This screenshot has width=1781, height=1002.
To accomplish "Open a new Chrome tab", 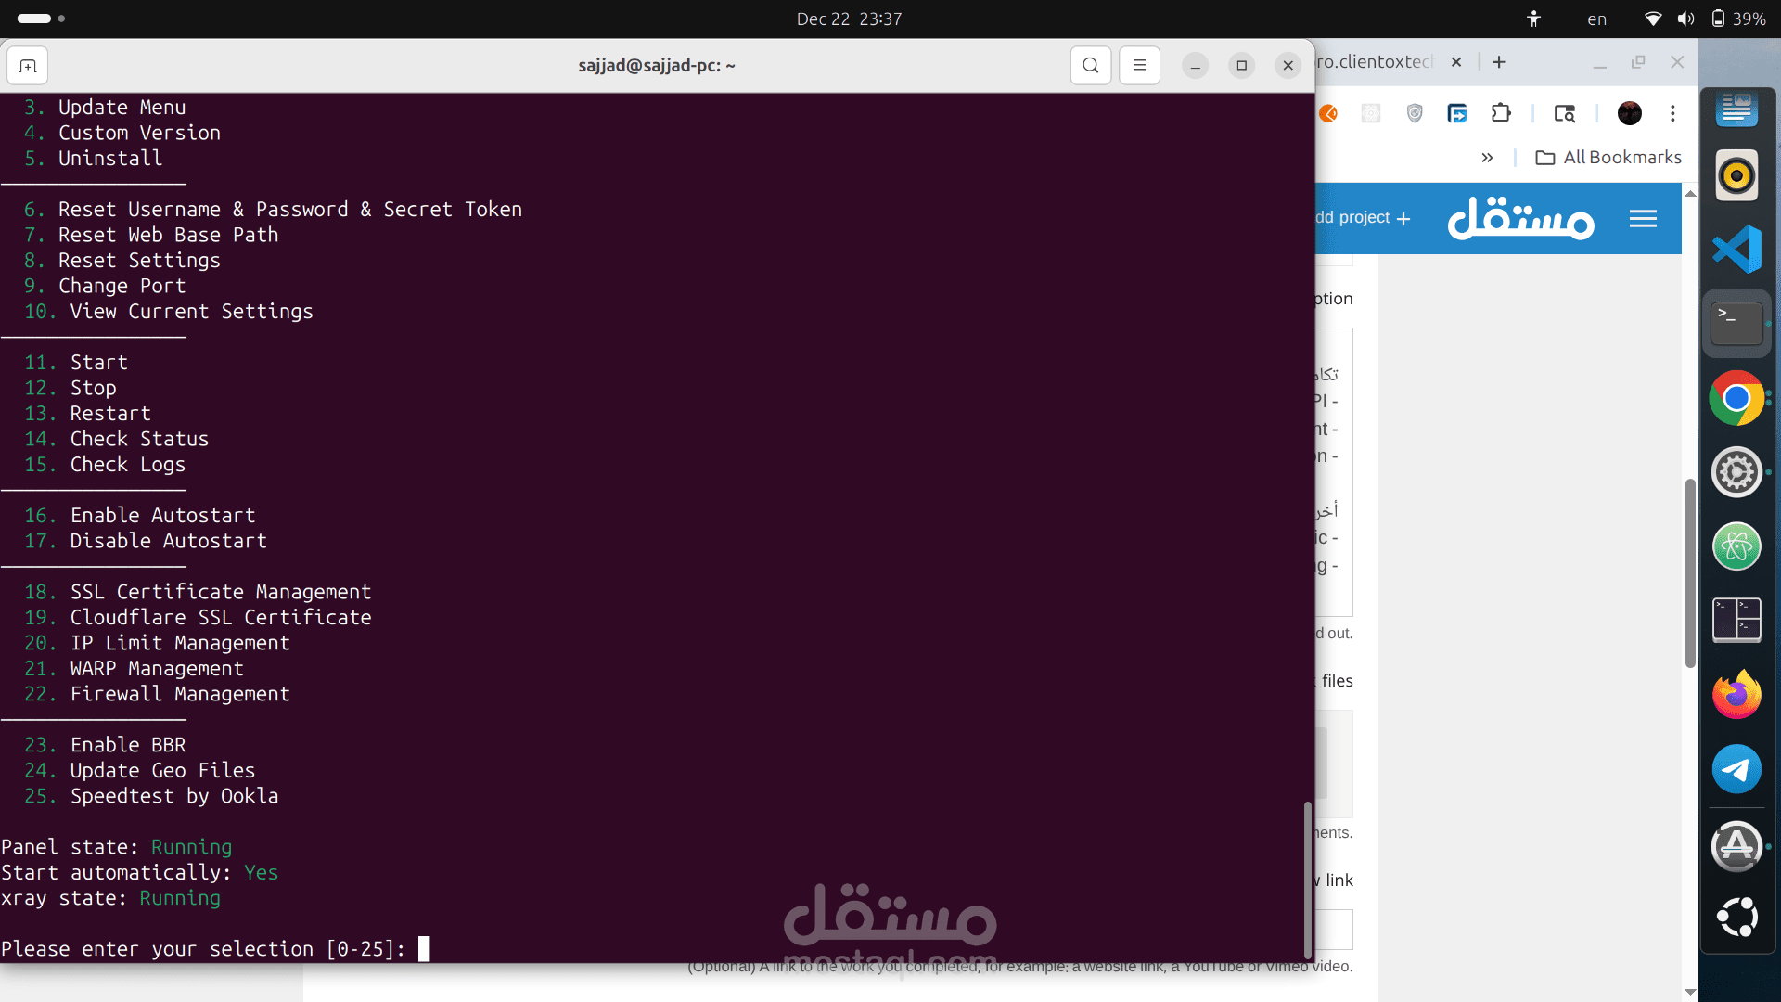I will (1499, 62).
